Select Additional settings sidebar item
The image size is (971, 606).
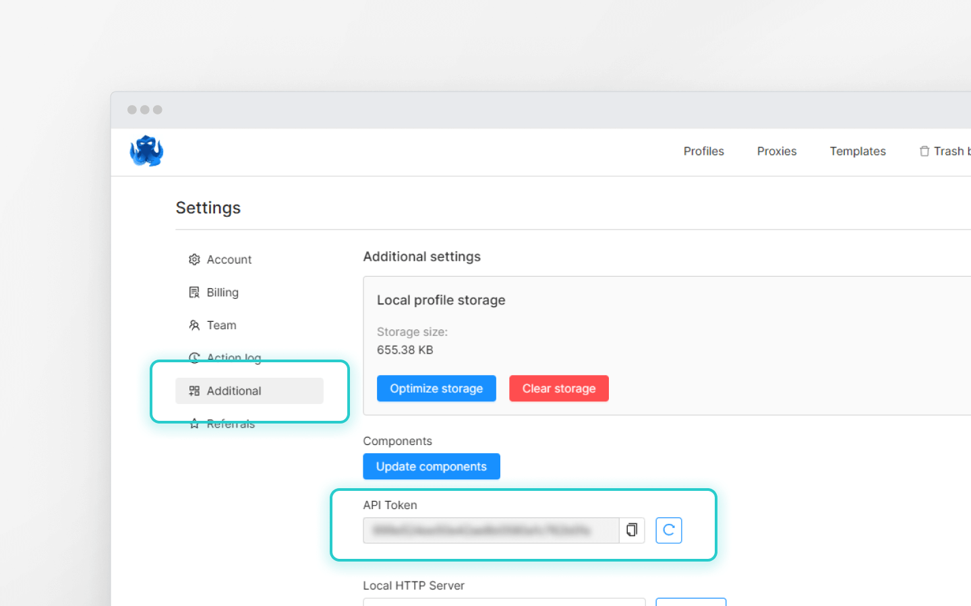pos(249,391)
